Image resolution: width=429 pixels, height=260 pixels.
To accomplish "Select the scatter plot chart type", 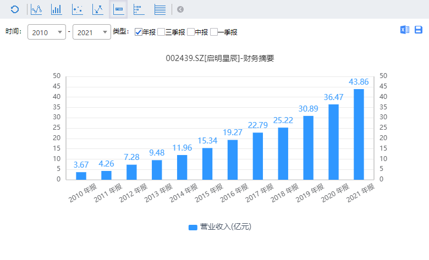I will pyautogui.click(x=78, y=9).
